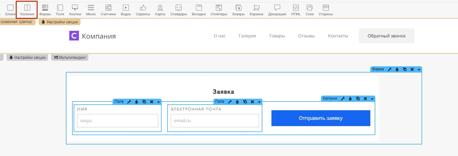This screenshot has height=156, width=458.
Task: Open Форма style drop icon
Action: click(397, 69)
